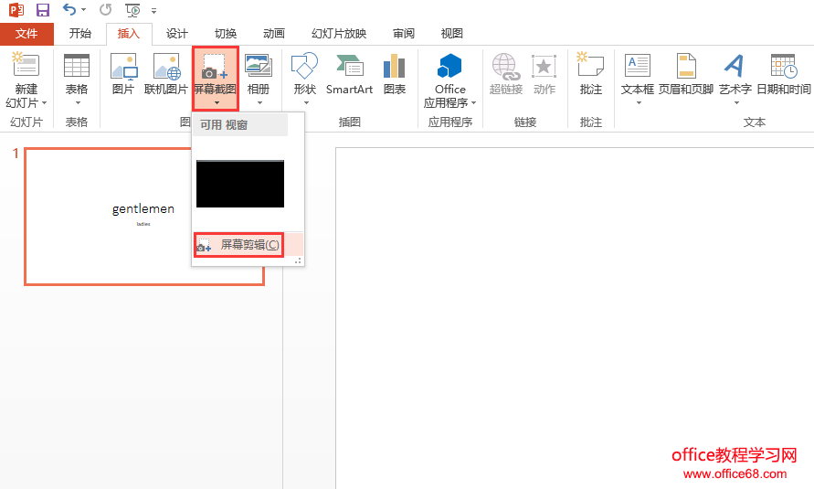The image size is (814, 489).
Task: Insert 日期和时间 date and time
Action: click(x=784, y=73)
